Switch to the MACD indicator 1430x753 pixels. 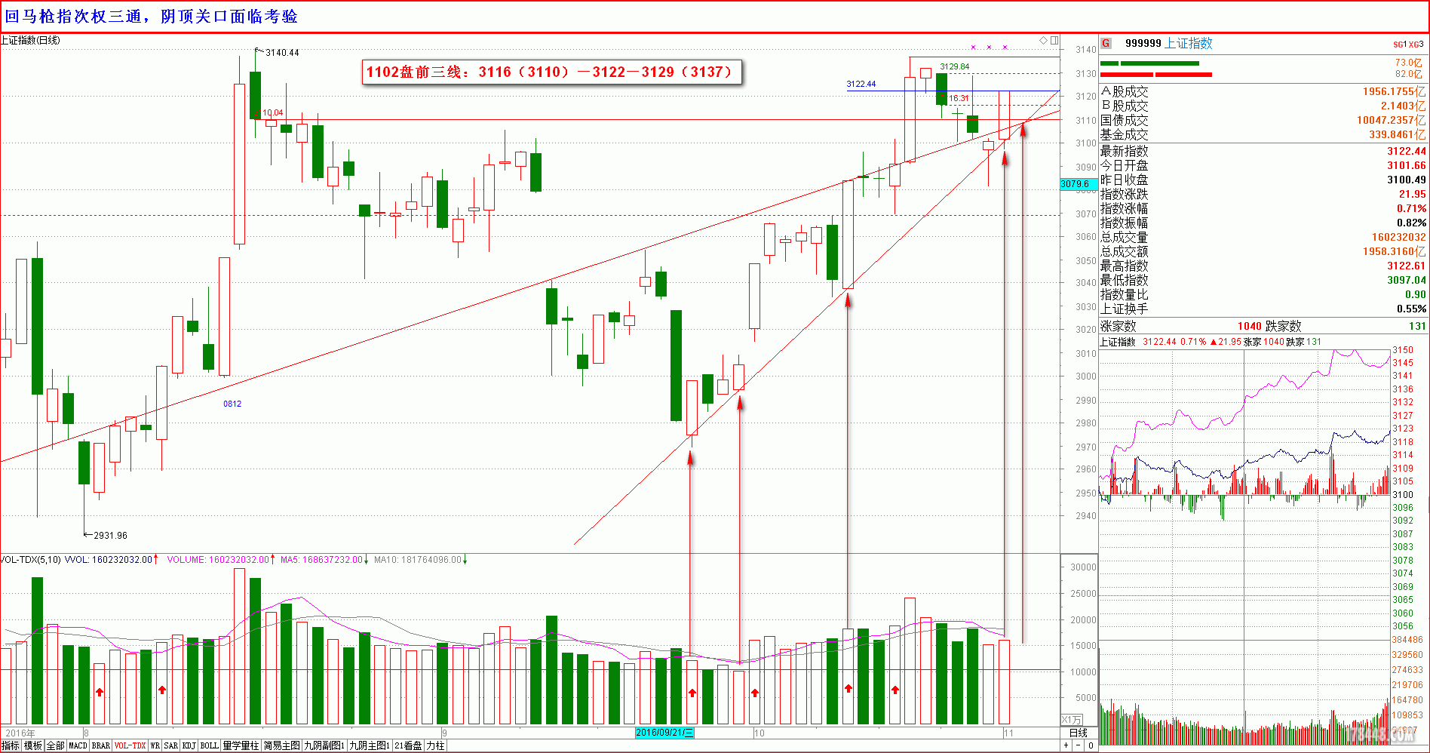78,745
